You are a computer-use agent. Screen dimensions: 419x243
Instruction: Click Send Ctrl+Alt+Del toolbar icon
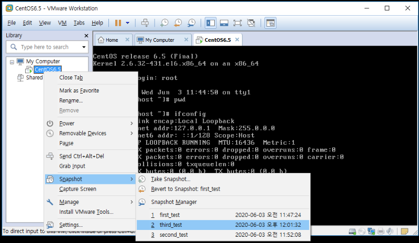(145, 23)
